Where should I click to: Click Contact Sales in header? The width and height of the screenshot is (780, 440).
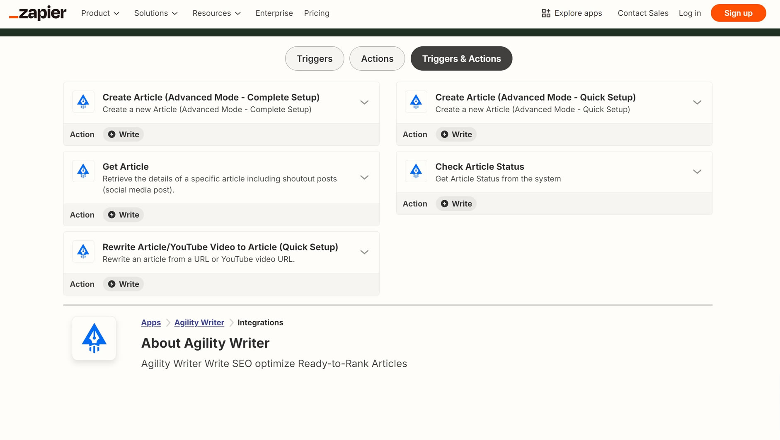point(643,13)
